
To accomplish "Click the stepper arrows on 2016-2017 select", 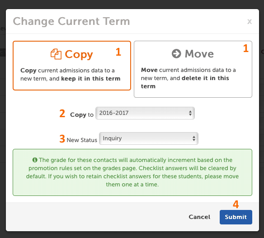I will (x=190, y=113).
